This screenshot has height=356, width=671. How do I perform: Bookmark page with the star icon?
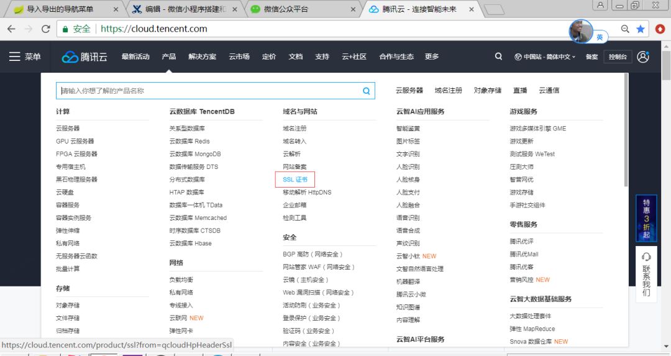point(641,29)
